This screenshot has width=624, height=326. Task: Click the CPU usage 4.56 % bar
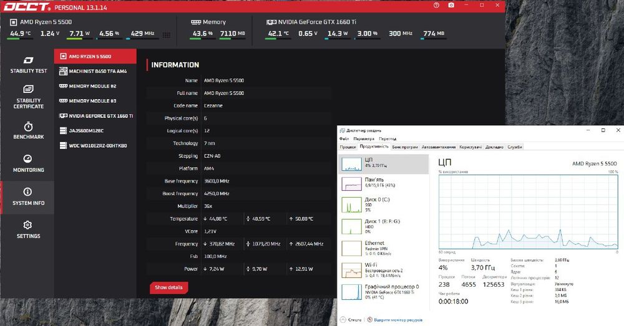[x=109, y=39]
